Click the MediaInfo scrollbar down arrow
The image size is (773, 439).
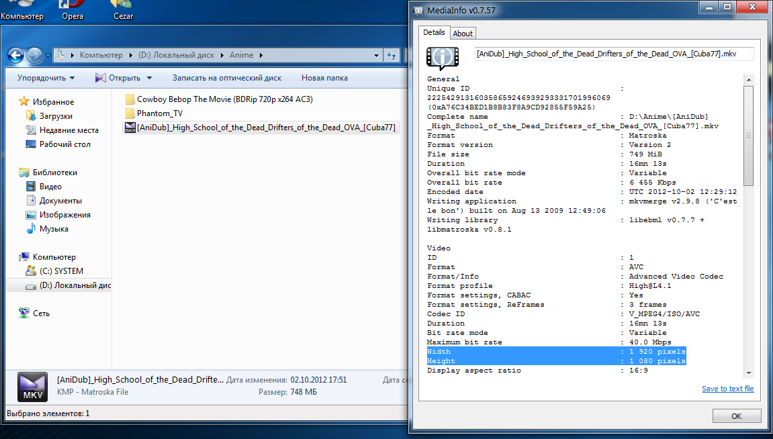coord(749,373)
